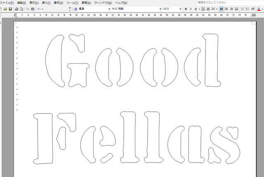Open a document with the folder icon
This screenshot has height=177, width=264.
coord(5,9)
